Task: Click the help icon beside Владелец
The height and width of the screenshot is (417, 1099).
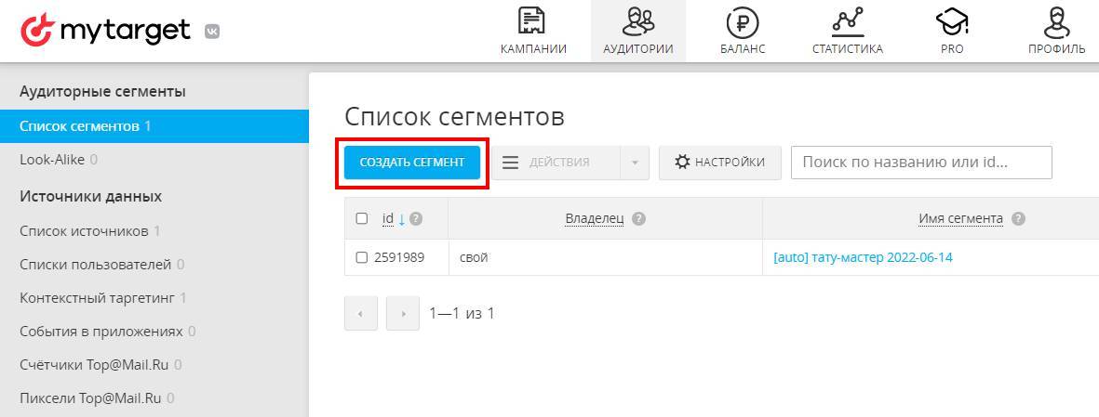Action: coord(638,219)
